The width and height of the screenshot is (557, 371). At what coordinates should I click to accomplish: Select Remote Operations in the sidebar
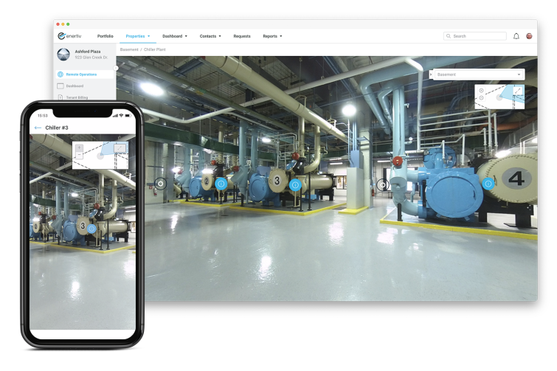pyautogui.click(x=81, y=74)
